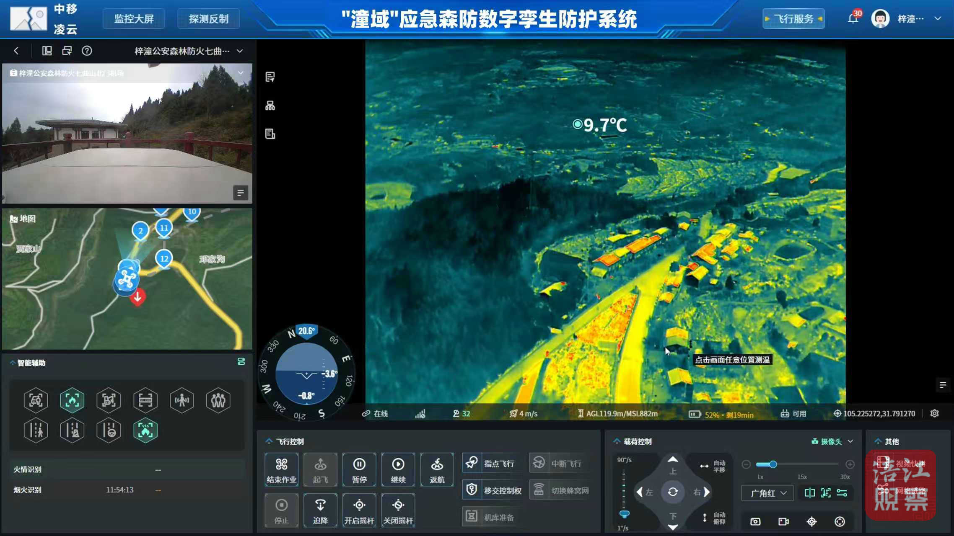Click the Return Home (返航) flight icon
The height and width of the screenshot is (536, 954).
point(437,469)
